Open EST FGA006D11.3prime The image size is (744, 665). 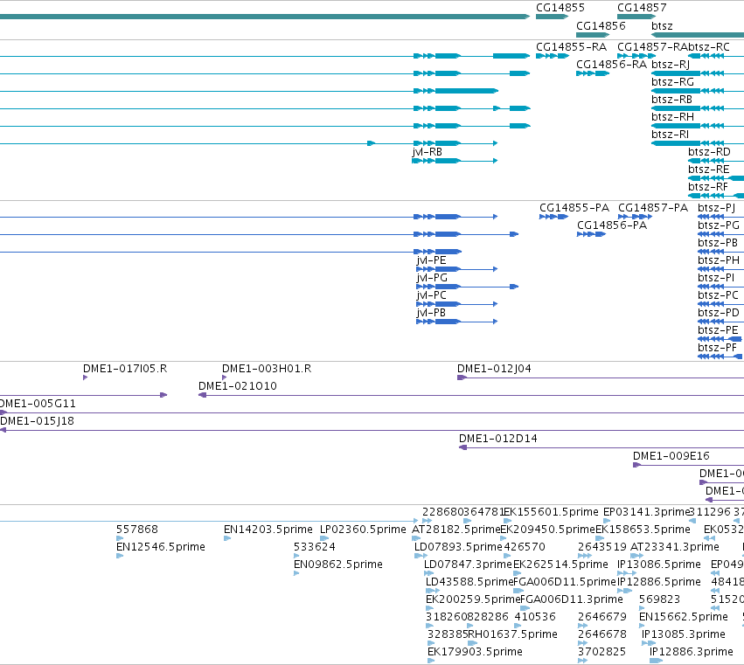coord(572,599)
